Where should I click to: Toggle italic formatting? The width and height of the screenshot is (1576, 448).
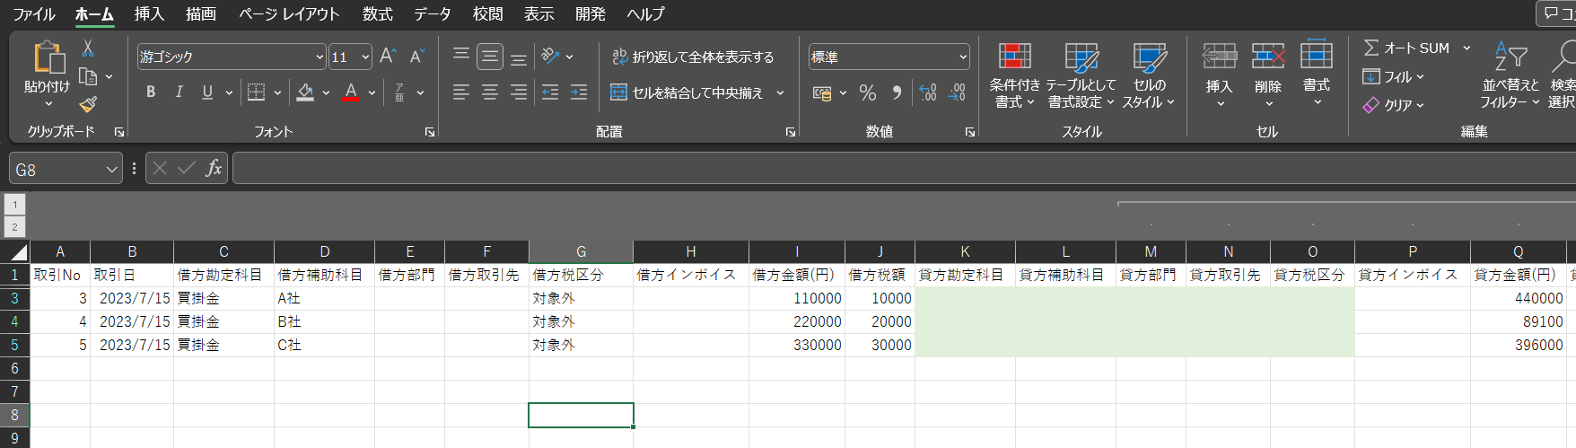click(179, 92)
